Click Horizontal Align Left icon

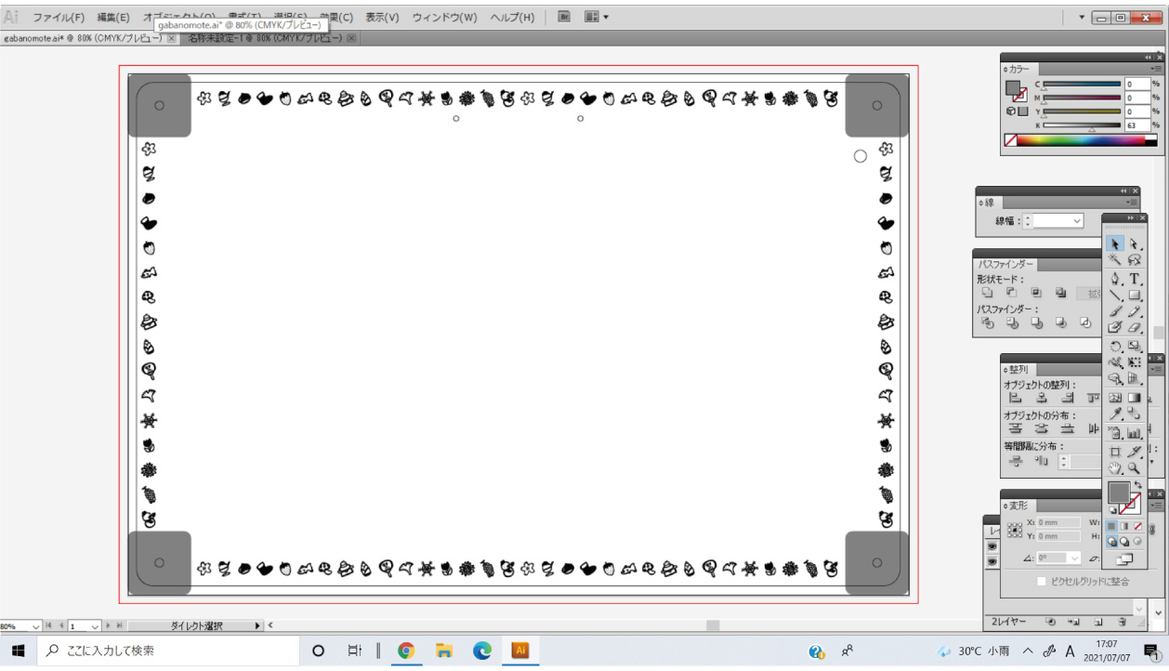pos(1016,398)
